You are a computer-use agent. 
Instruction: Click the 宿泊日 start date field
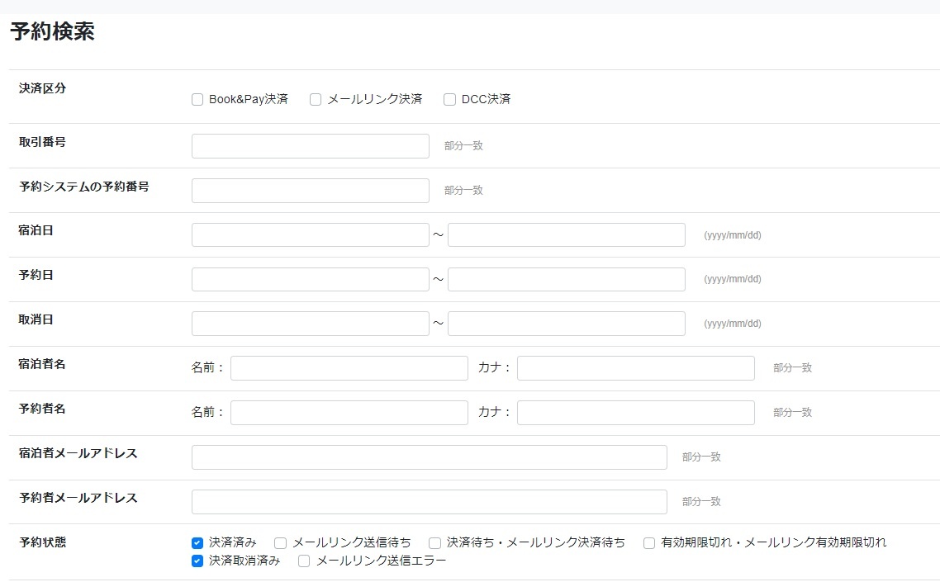pos(311,235)
